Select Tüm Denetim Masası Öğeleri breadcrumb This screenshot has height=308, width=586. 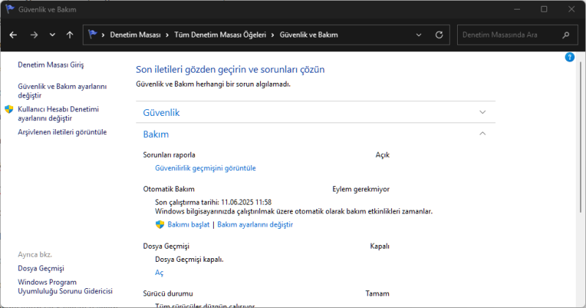220,34
